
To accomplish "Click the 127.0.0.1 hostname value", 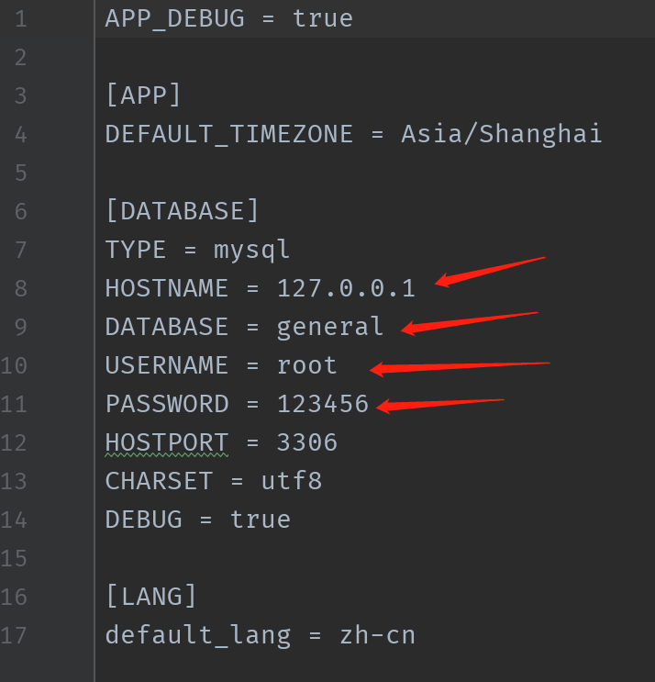I will point(346,288).
